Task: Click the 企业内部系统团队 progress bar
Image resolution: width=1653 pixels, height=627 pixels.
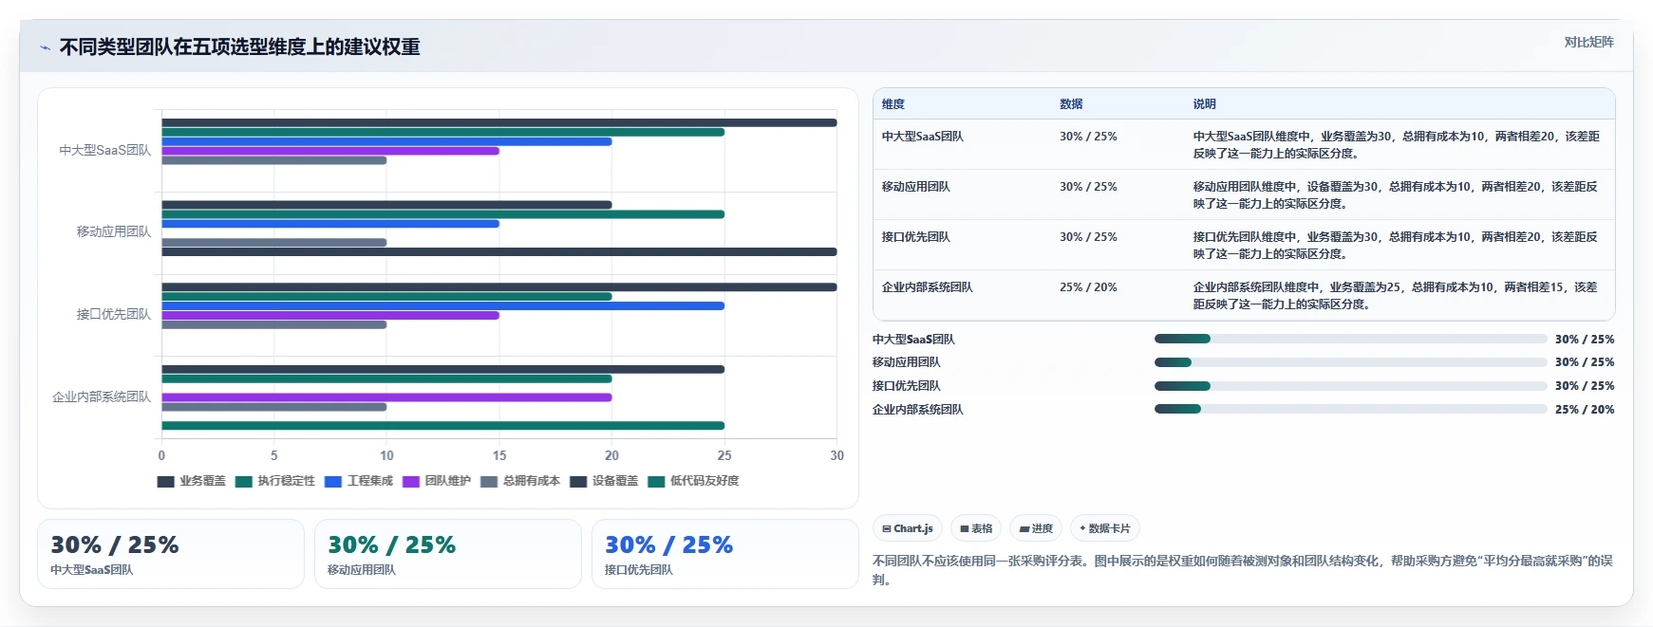Action: pyautogui.click(x=1351, y=409)
